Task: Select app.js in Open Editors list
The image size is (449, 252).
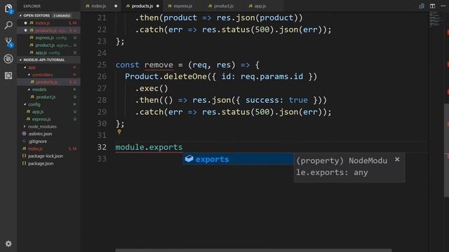Action: point(48,52)
